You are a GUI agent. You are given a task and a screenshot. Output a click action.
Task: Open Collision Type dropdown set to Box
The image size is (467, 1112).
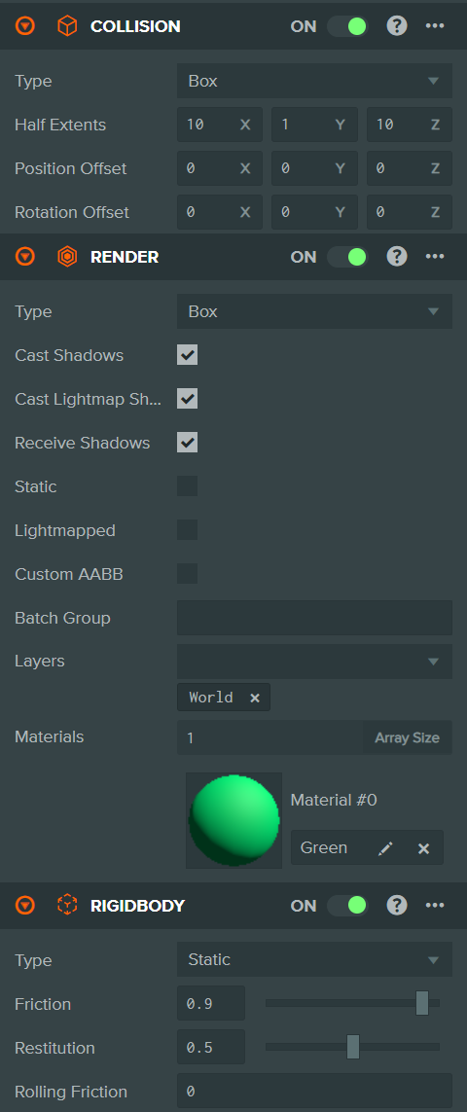pyautogui.click(x=314, y=81)
